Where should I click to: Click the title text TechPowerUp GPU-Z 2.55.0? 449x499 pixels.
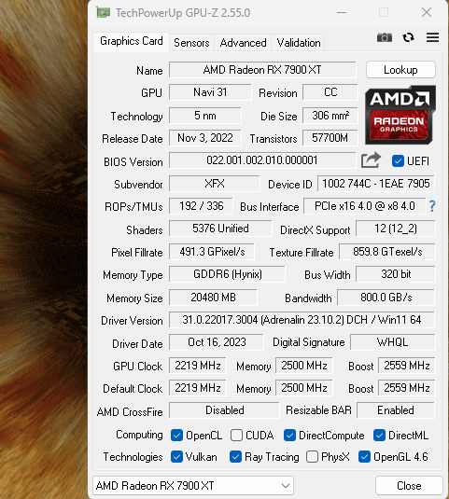183,13
